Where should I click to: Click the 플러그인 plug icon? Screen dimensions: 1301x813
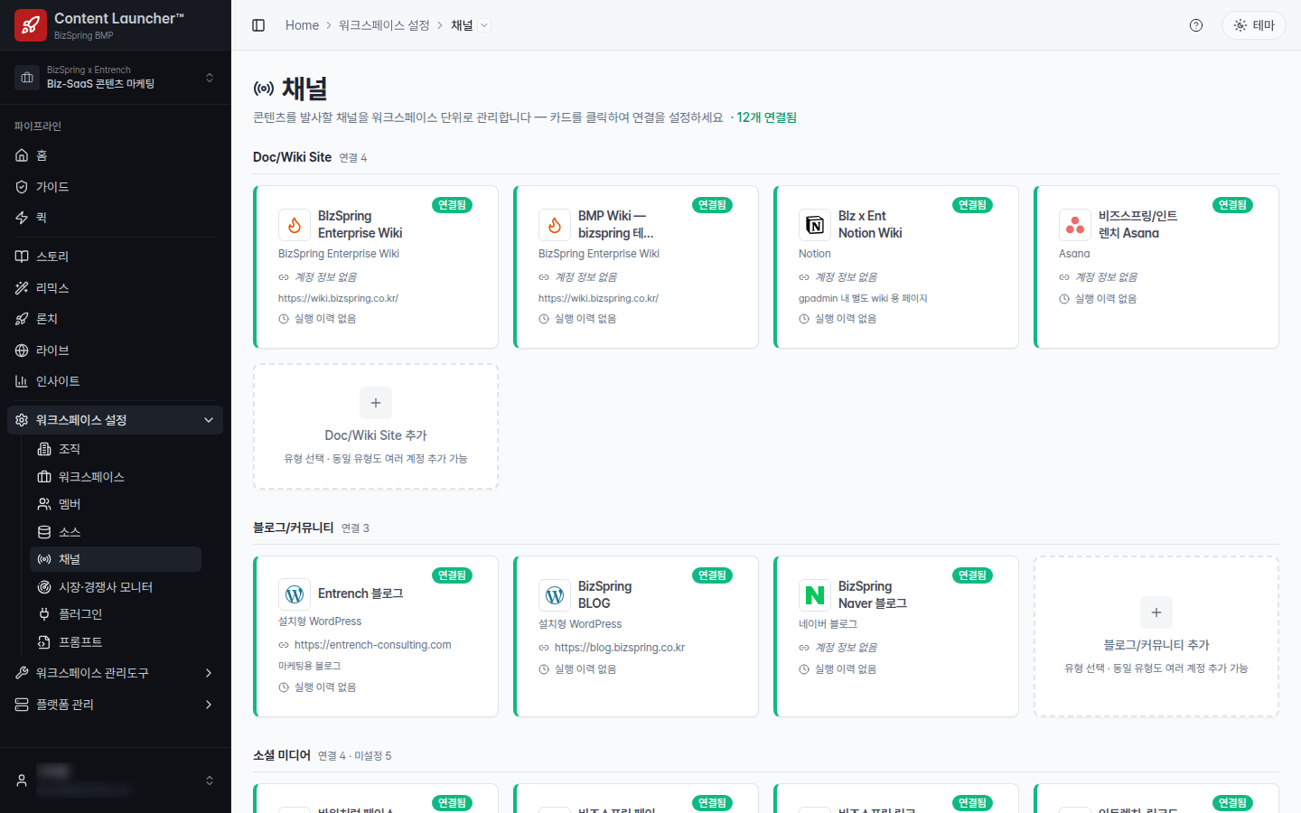[x=44, y=614]
